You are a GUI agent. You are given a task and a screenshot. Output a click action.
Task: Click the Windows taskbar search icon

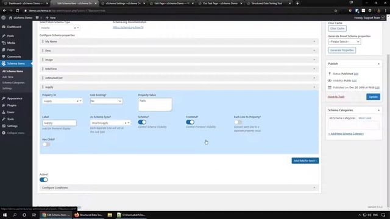(15, 215)
